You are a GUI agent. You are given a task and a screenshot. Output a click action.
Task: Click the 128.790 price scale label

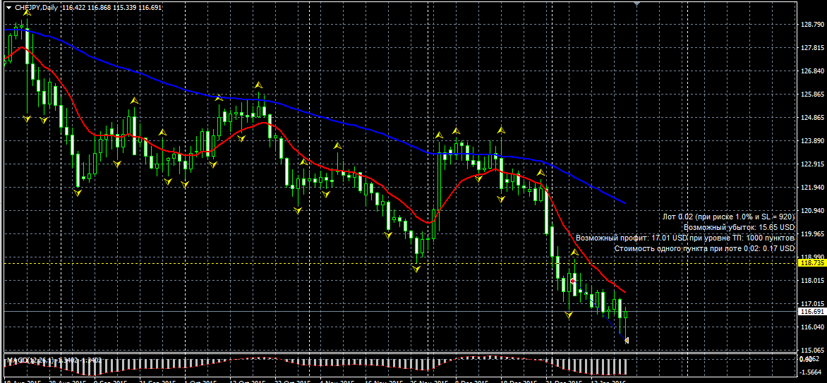[x=812, y=24]
